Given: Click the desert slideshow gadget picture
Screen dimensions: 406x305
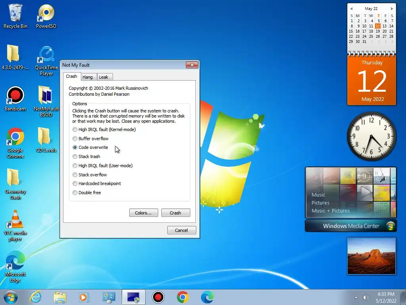Looking at the screenshot, I should point(372,256).
